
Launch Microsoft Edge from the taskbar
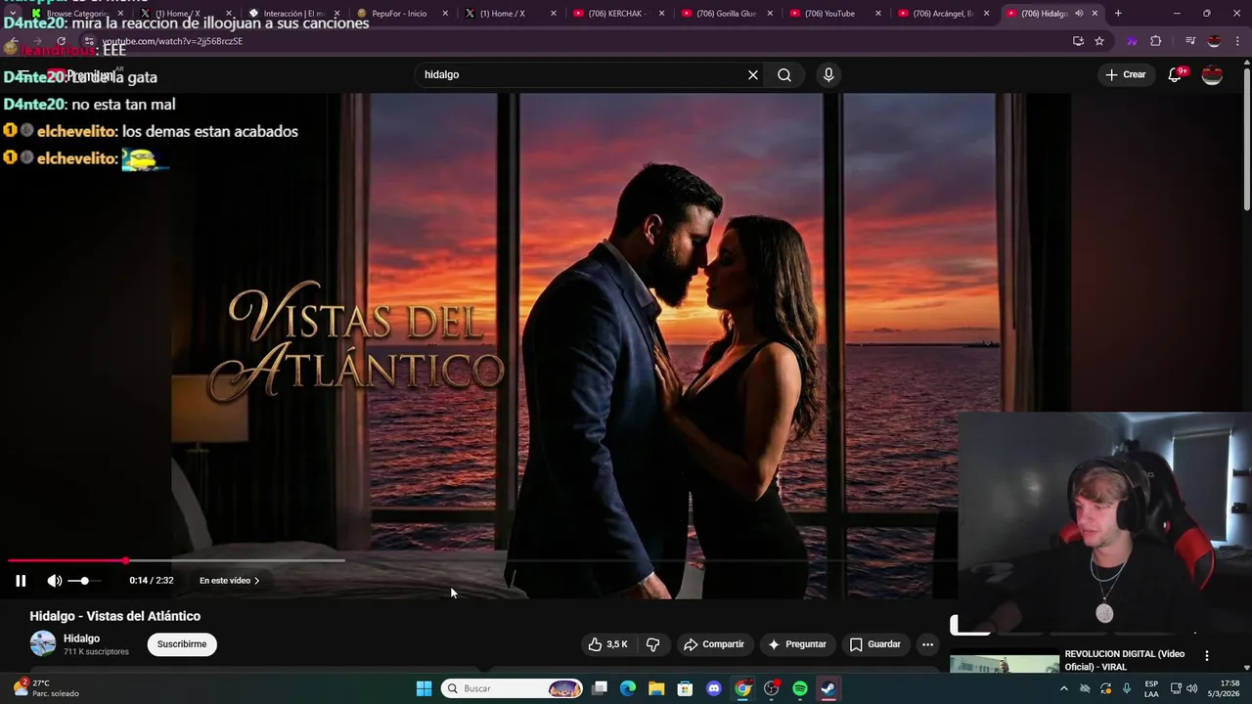click(x=628, y=688)
